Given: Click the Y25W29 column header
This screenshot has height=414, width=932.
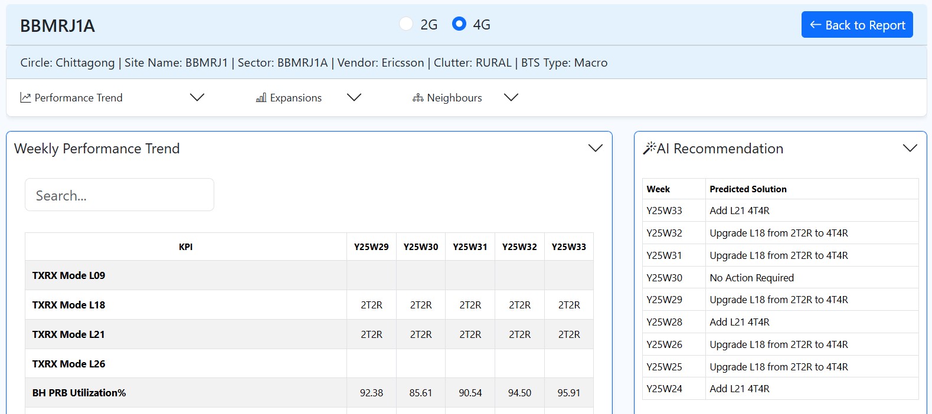Looking at the screenshot, I should point(371,247).
